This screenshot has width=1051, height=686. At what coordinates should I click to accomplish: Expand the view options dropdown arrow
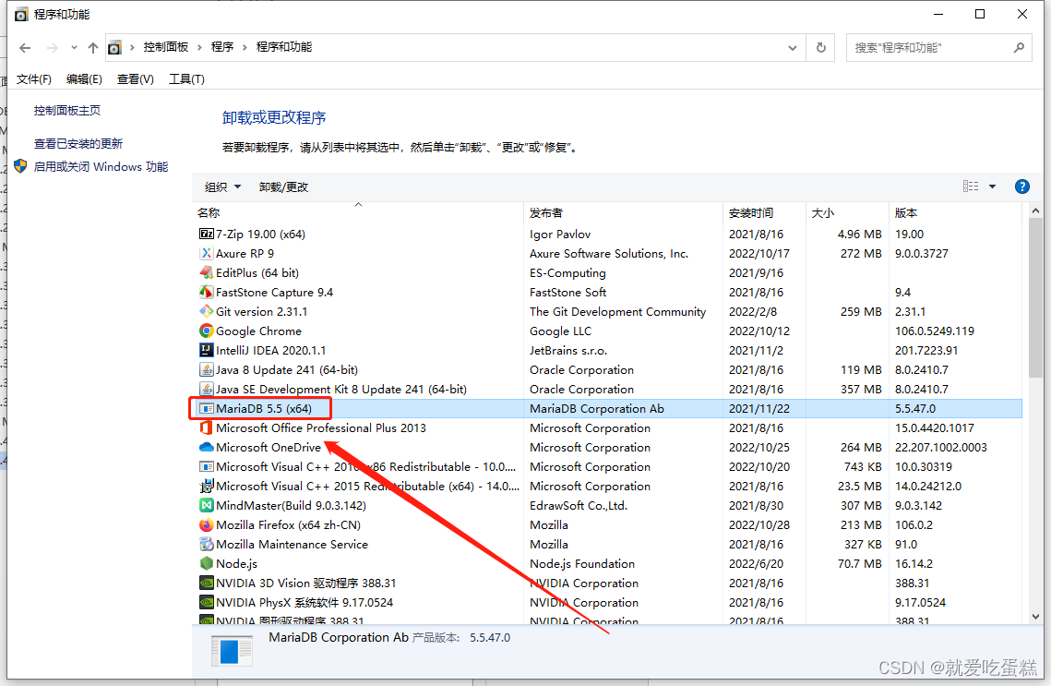coord(993,187)
